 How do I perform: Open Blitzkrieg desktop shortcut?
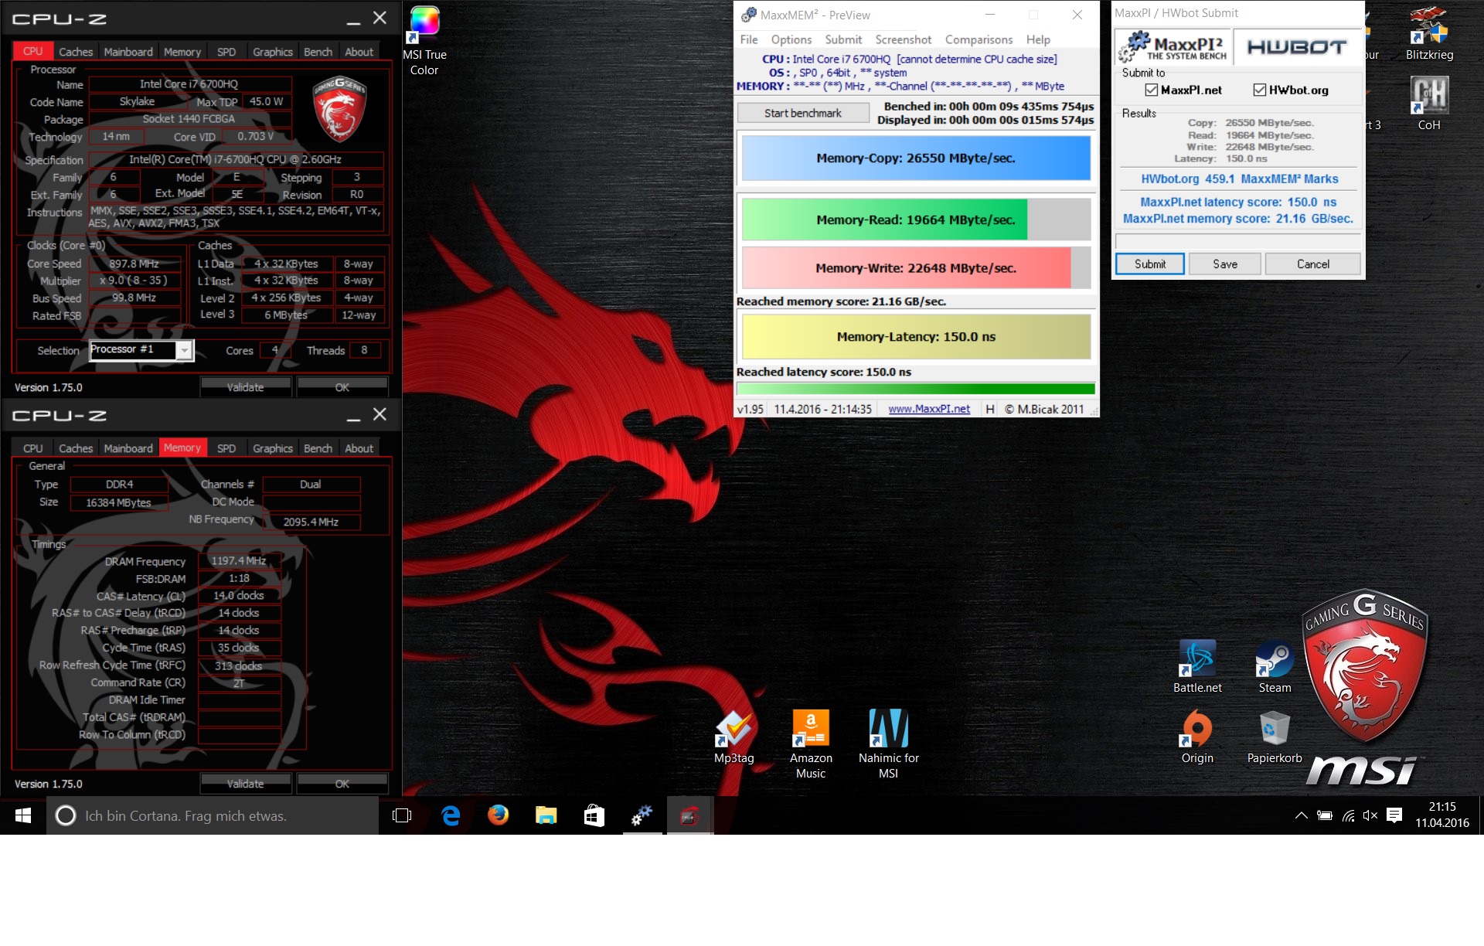click(1429, 33)
